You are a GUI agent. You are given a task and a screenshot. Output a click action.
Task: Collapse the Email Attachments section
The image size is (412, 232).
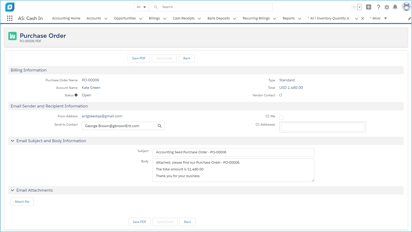[x=12, y=190]
